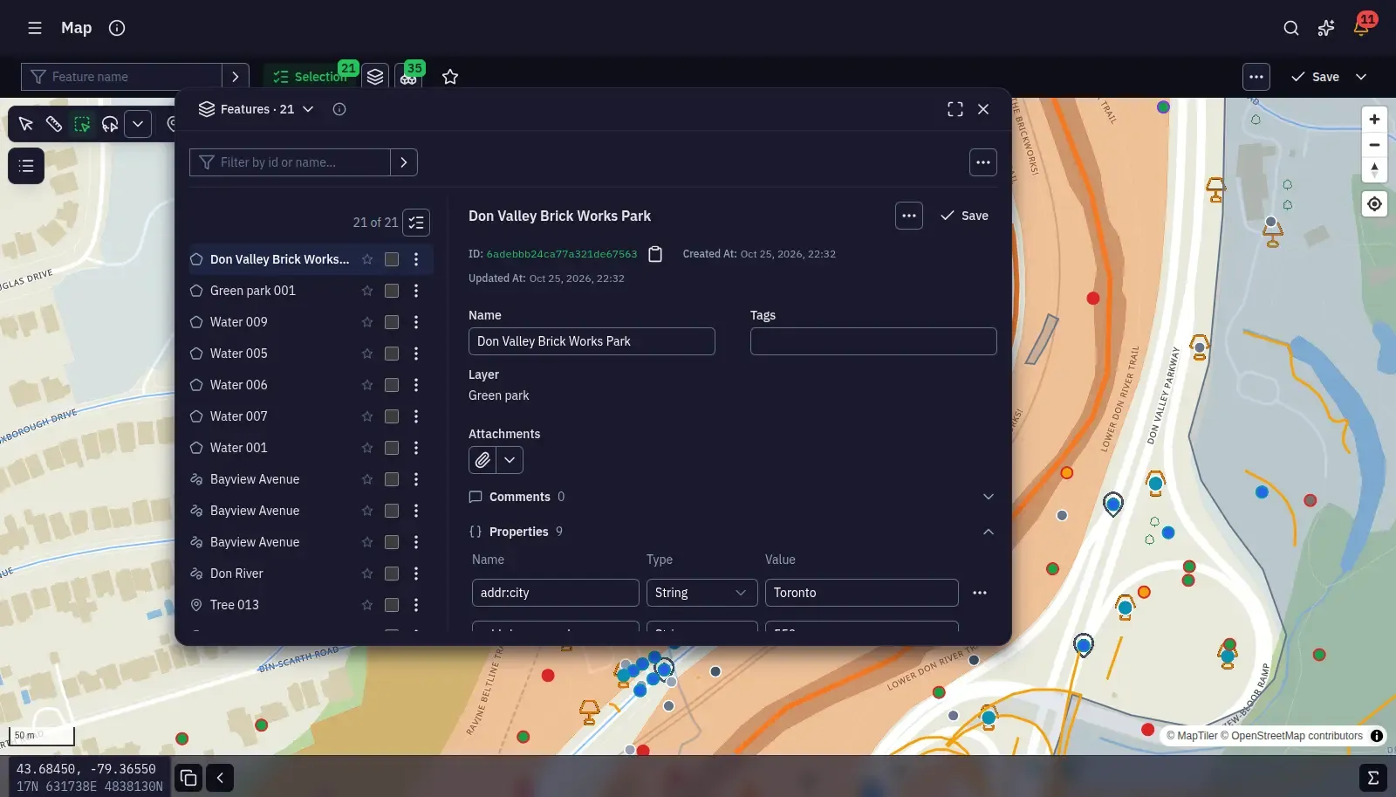Expand features panel to fullscreen
This screenshot has height=797, width=1396.
(x=955, y=109)
